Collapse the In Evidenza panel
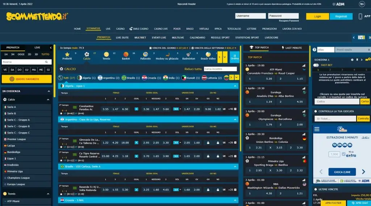371x206 pixels. click(x=49, y=91)
